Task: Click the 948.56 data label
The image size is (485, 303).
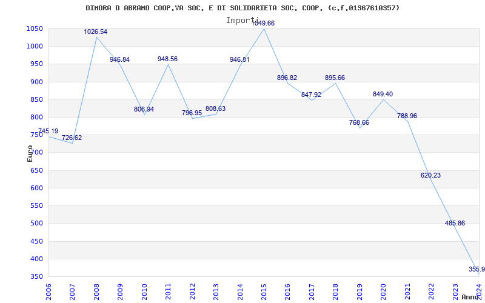Action: coord(168,59)
